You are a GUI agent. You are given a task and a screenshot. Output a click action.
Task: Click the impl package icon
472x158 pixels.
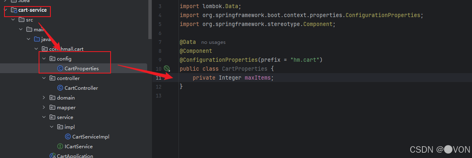(x=60, y=127)
